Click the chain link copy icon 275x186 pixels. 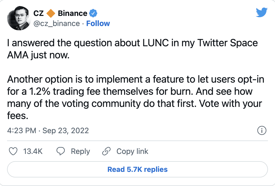[106, 151]
